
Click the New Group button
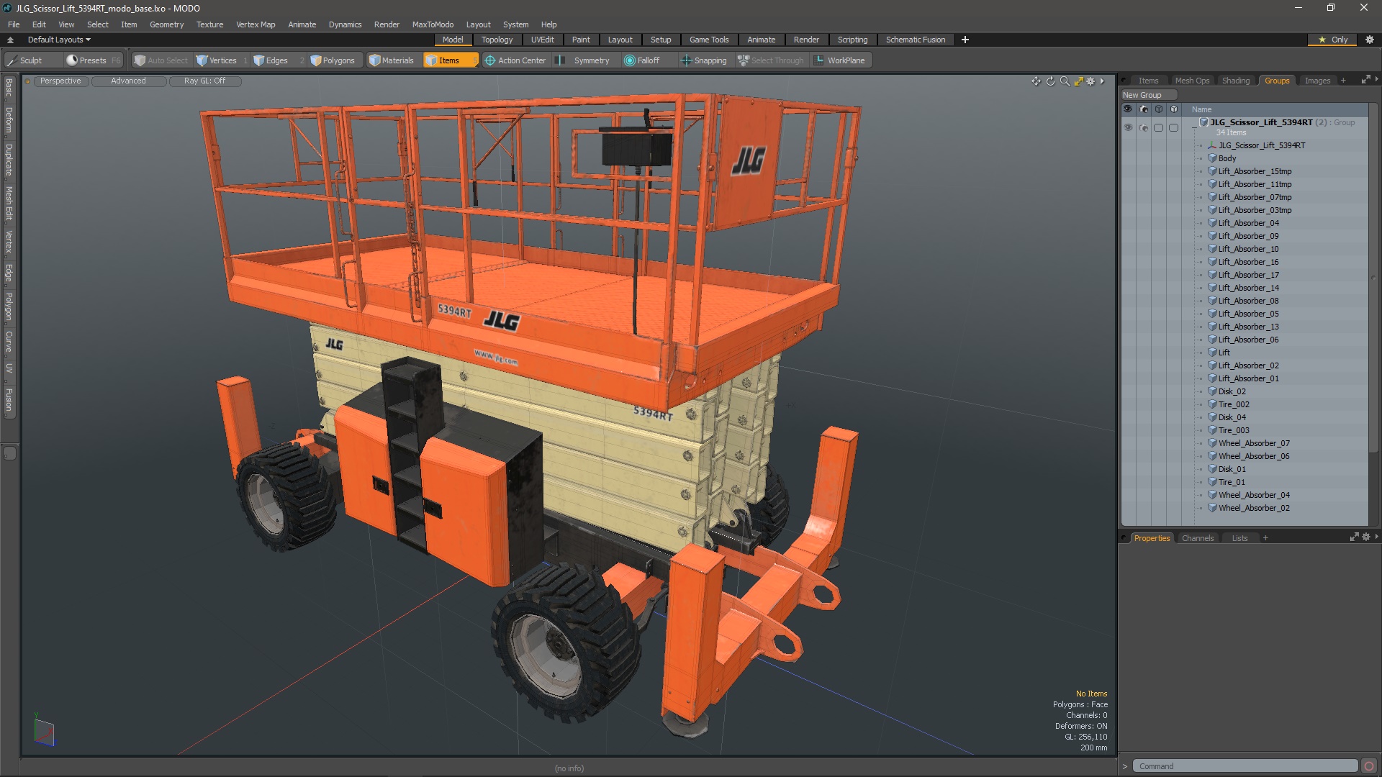point(1142,95)
